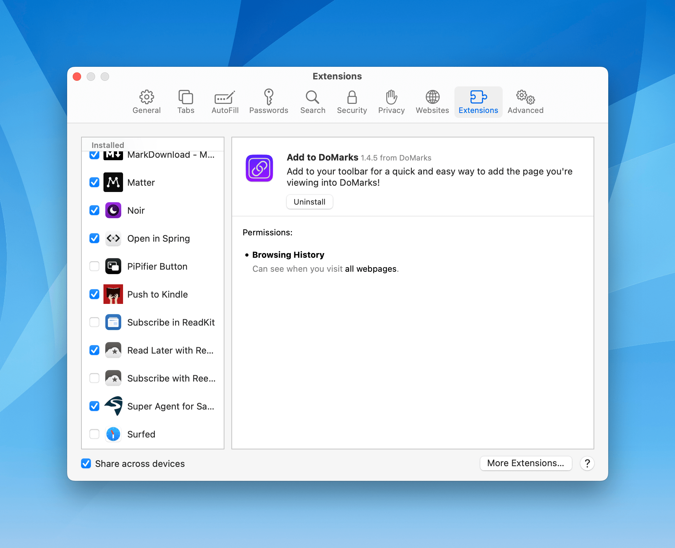The height and width of the screenshot is (548, 675).
Task: Open the Search preferences tab
Action: coord(313,102)
